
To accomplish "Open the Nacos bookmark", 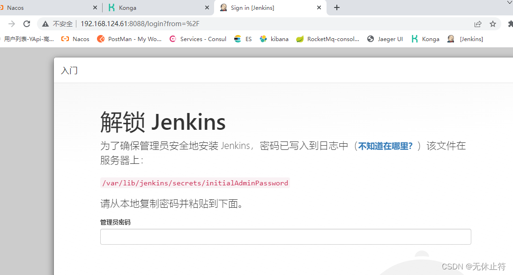I will tap(75, 39).
